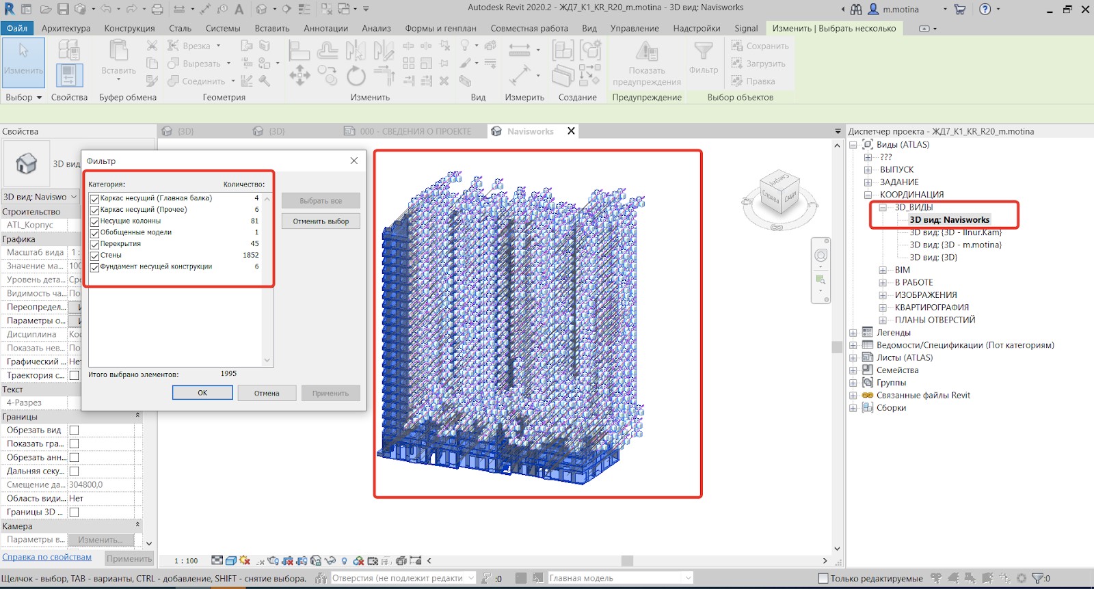Open the navigation wheel in view
This screenshot has width=1094, height=589.
click(x=820, y=256)
